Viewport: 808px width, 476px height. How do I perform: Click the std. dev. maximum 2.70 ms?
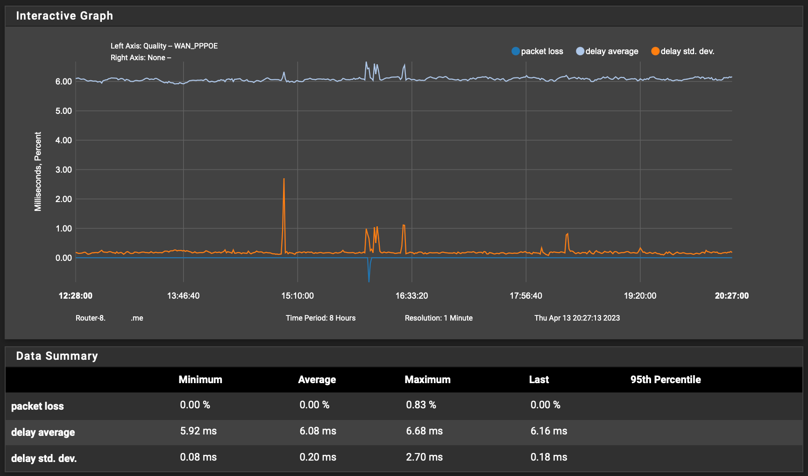tap(424, 457)
